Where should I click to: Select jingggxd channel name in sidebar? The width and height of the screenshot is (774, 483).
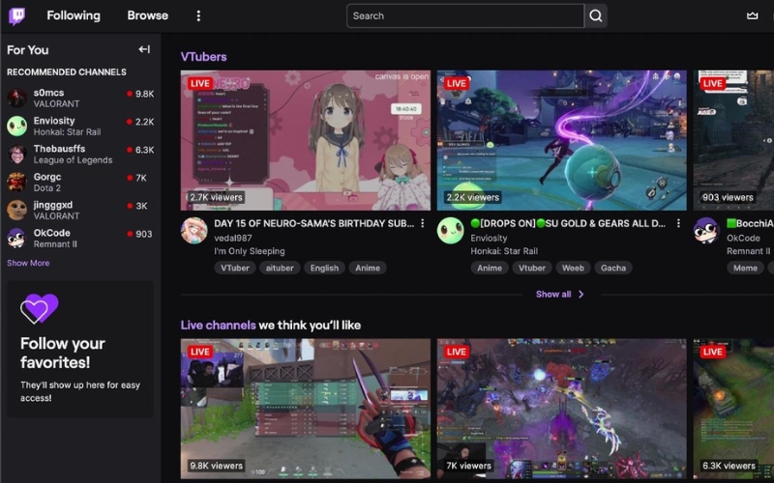click(53, 205)
